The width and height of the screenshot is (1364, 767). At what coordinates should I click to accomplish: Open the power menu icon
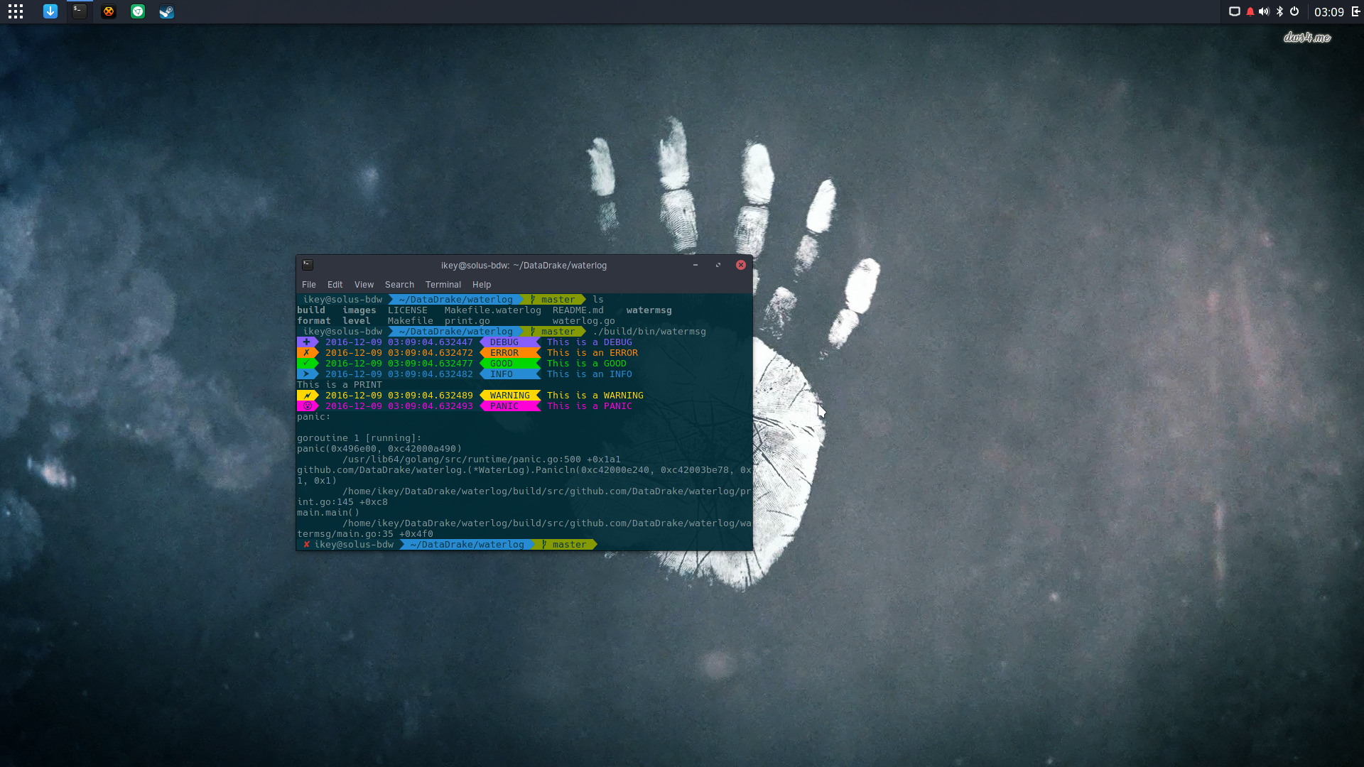1294,11
